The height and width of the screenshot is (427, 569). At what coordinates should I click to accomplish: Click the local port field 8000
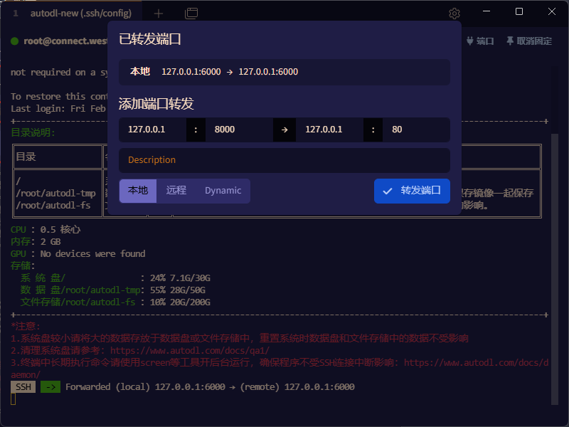click(239, 130)
